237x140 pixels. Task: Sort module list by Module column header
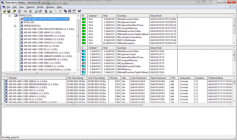pyautogui.click(x=37, y=78)
